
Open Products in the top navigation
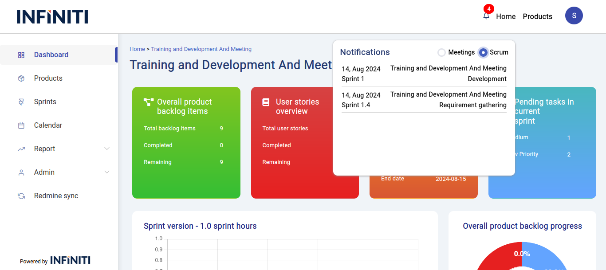tap(537, 16)
